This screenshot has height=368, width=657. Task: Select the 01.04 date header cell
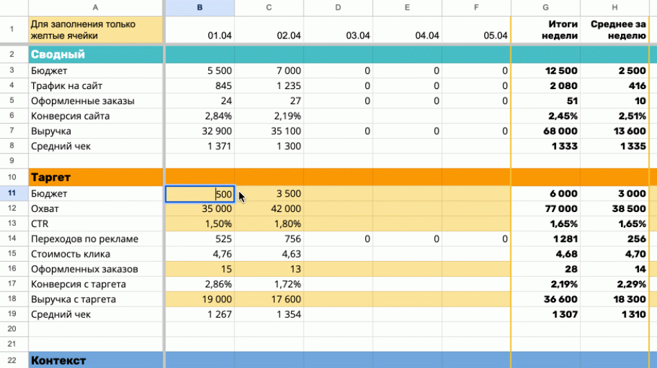(199, 30)
